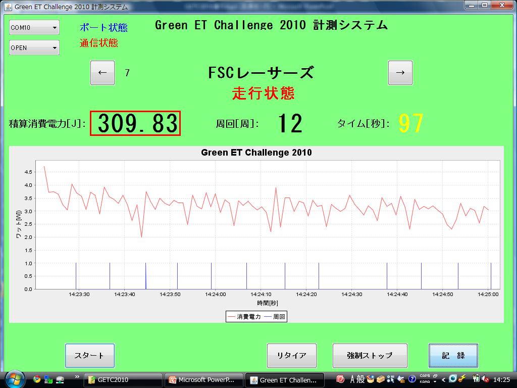Screen dimensions: 517x388
Task: Click the IME help question mark icon
Action: [412, 379]
